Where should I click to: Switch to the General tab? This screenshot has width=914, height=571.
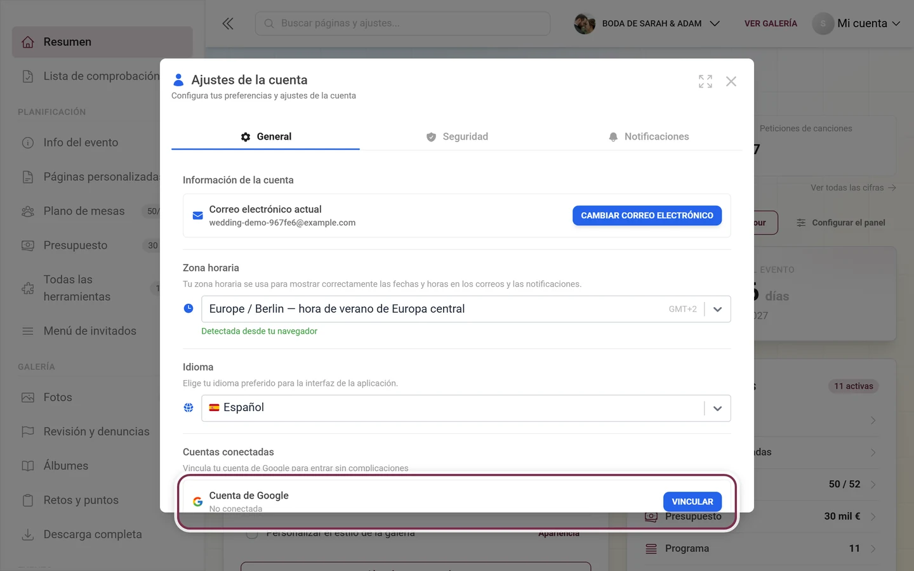point(265,136)
